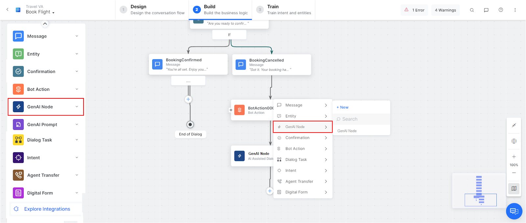This screenshot has height=223, width=526.
Task: Open the Book Flight dialog dropdown
Action: 40,12
